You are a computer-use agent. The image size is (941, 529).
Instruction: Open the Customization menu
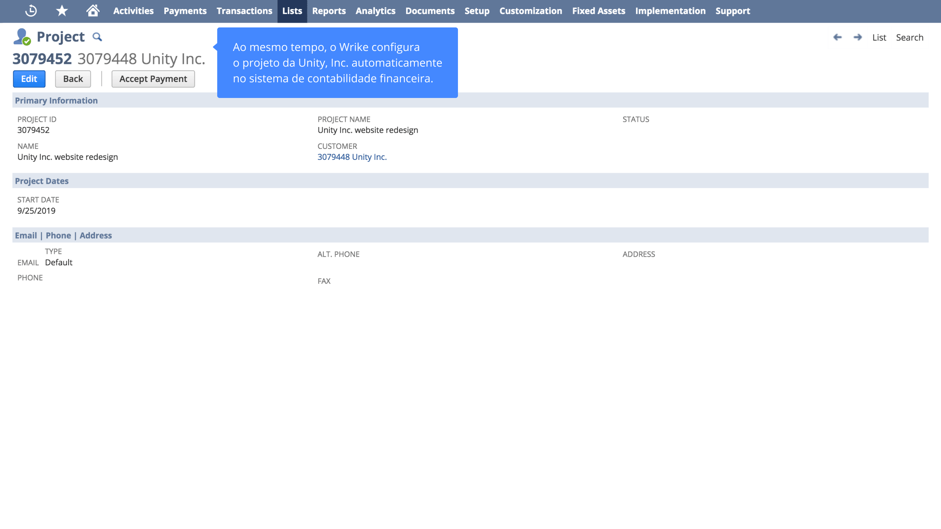click(x=531, y=11)
